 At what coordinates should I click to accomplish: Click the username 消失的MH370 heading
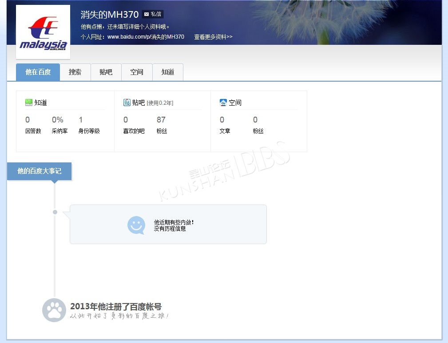pos(109,14)
